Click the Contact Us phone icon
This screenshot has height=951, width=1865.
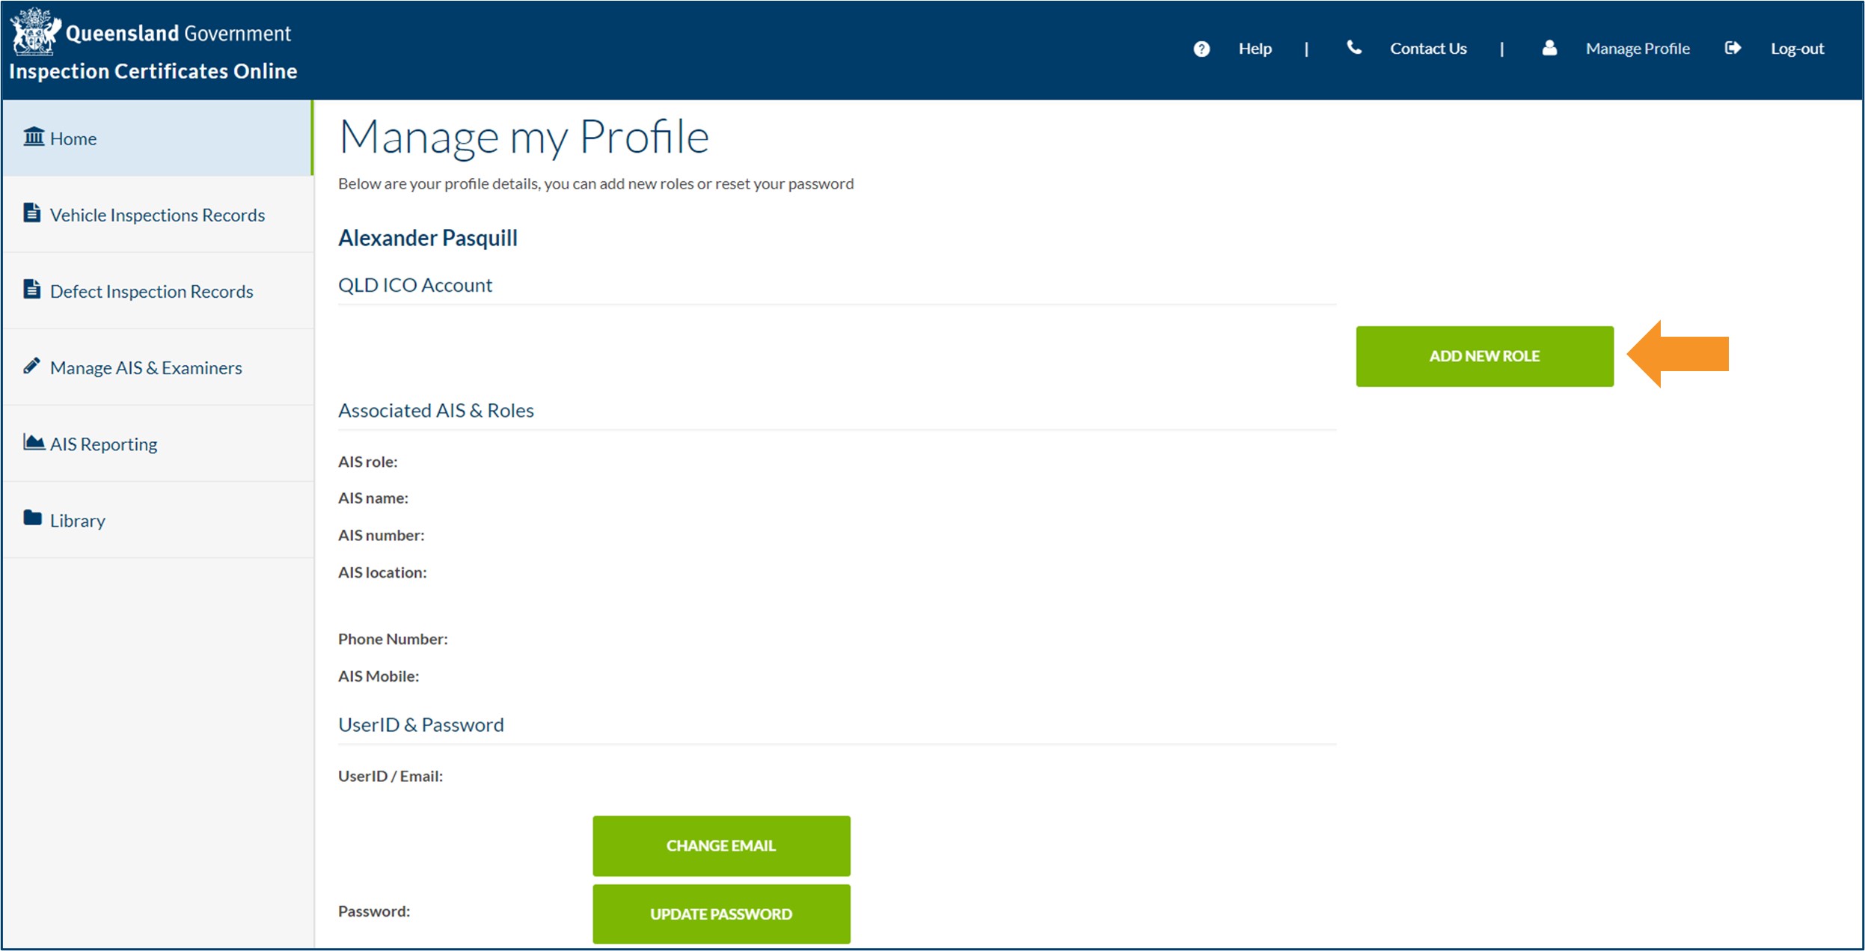coord(1353,48)
